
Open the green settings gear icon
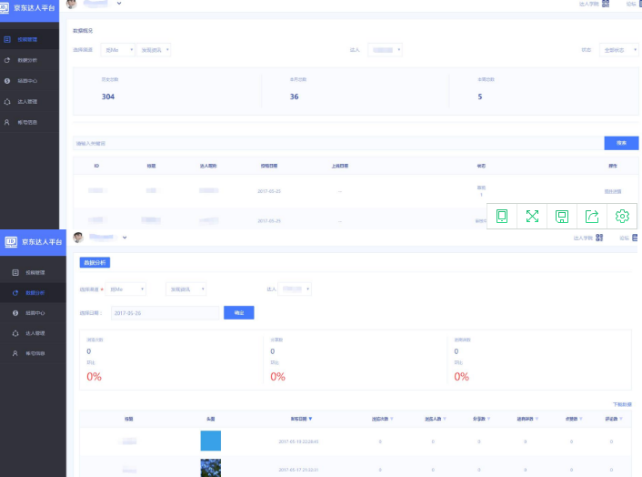pos(622,216)
